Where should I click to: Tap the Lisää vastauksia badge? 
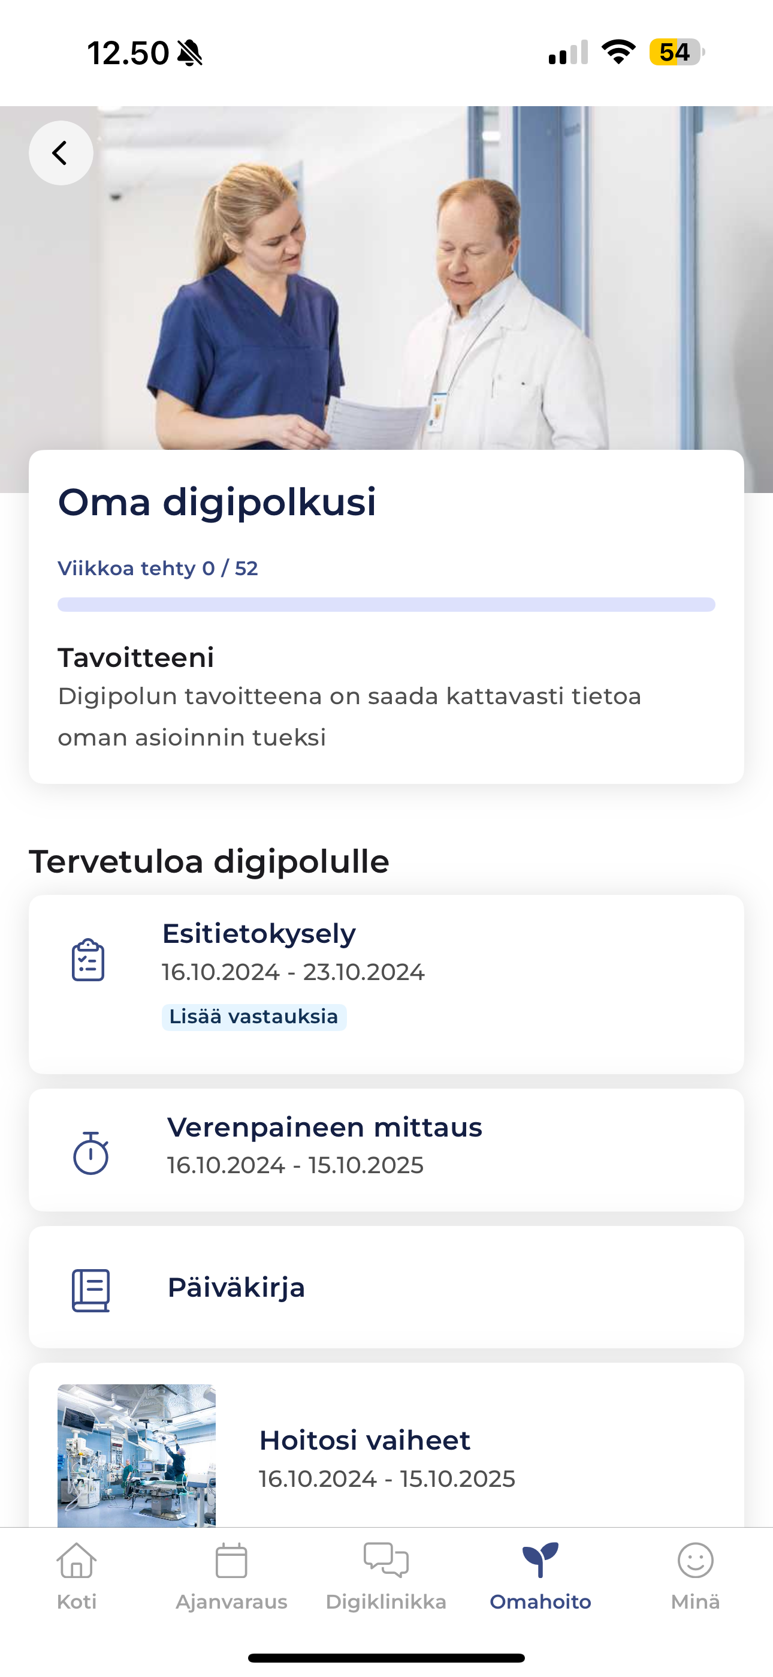[253, 1017]
